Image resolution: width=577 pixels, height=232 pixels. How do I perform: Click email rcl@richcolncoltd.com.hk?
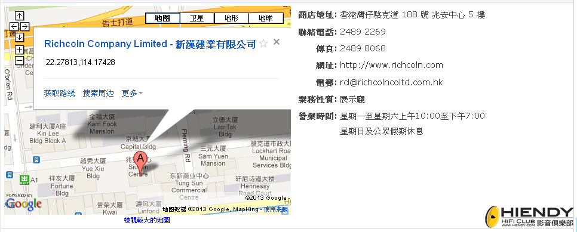coord(392,82)
